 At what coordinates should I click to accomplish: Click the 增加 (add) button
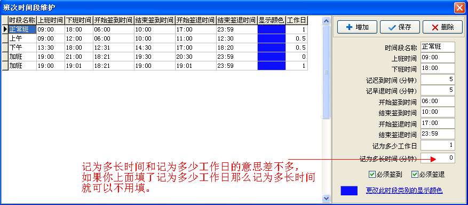(357, 27)
